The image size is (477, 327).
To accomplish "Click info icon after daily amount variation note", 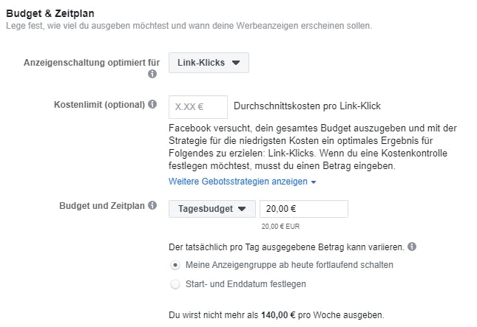I will 412,247.
